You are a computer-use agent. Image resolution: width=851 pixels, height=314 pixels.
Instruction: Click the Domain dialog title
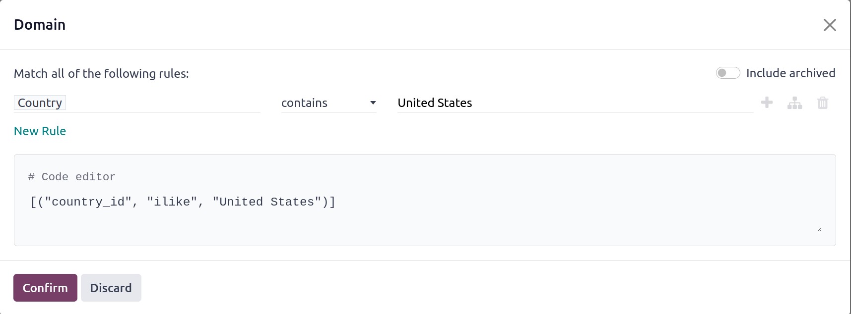(x=40, y=25)
